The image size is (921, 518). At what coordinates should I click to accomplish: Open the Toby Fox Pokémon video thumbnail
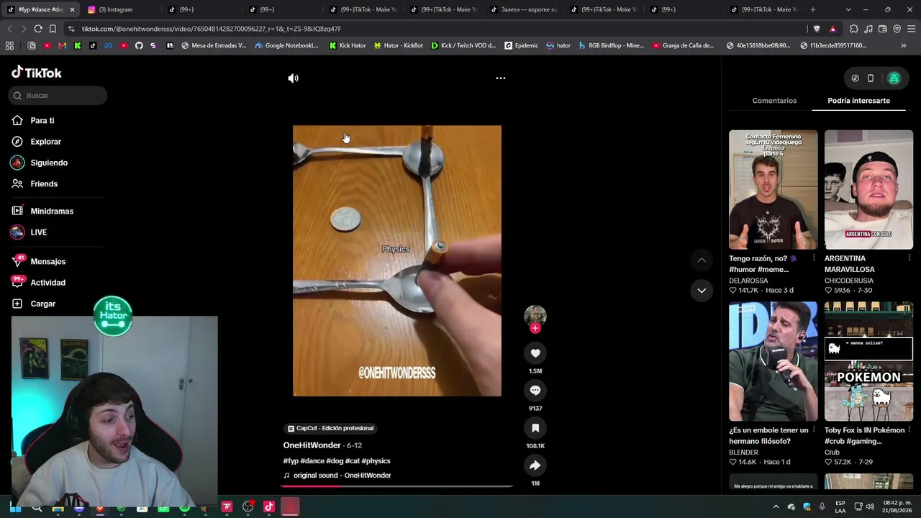(x=868, y=361)
